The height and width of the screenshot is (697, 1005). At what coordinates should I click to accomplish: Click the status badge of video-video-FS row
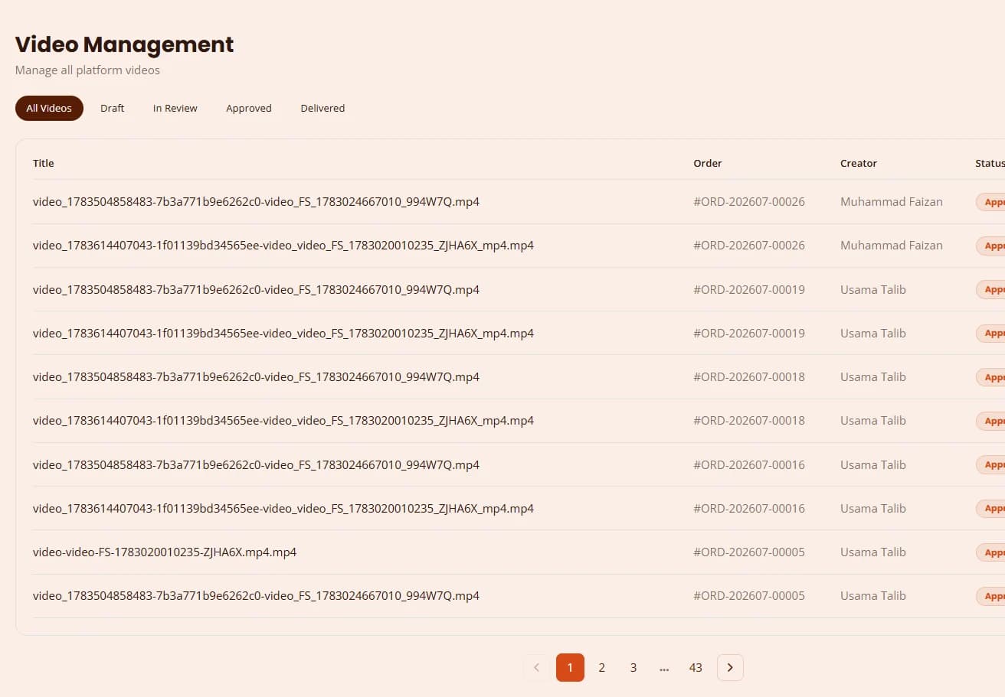(990, 552)
